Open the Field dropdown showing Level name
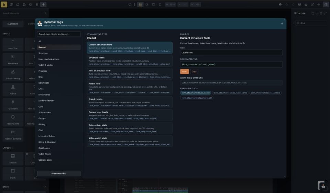The width and height of the screenshot is (330, 193). tap(231, 53)
